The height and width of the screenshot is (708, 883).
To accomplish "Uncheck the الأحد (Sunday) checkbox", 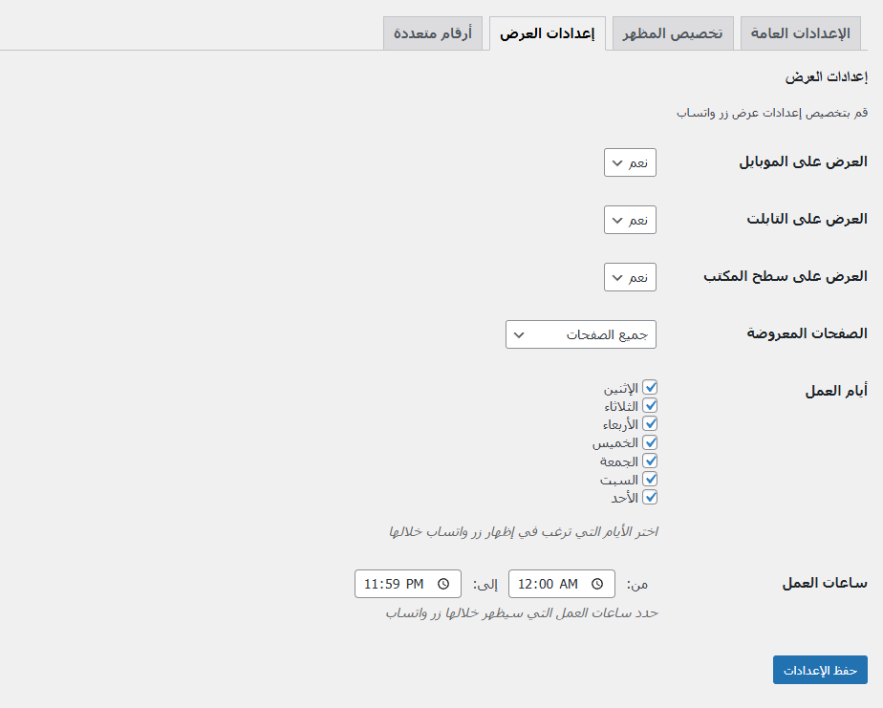I will coord(650,497).
